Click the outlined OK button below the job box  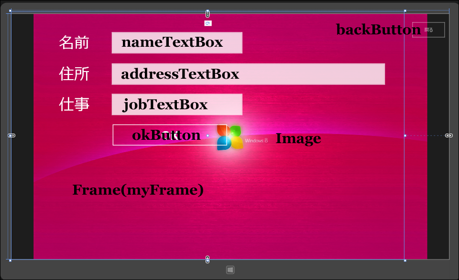(170, 135)
